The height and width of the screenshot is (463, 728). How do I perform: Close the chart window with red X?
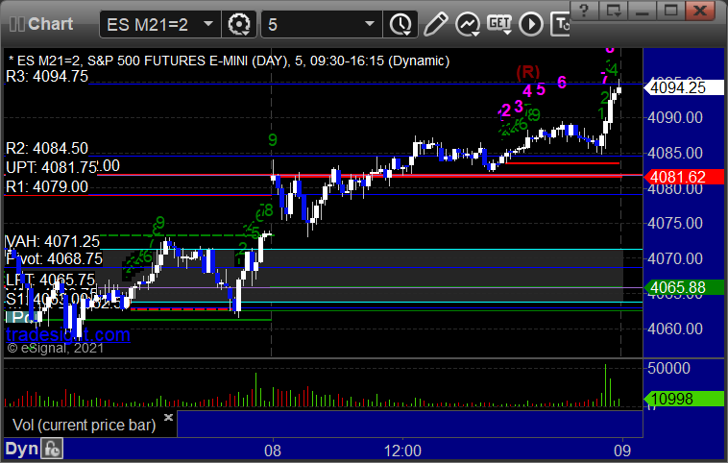click(x=700, y=11)
